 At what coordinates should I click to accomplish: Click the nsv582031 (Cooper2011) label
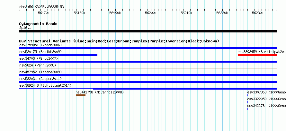(x=40, y=79)
